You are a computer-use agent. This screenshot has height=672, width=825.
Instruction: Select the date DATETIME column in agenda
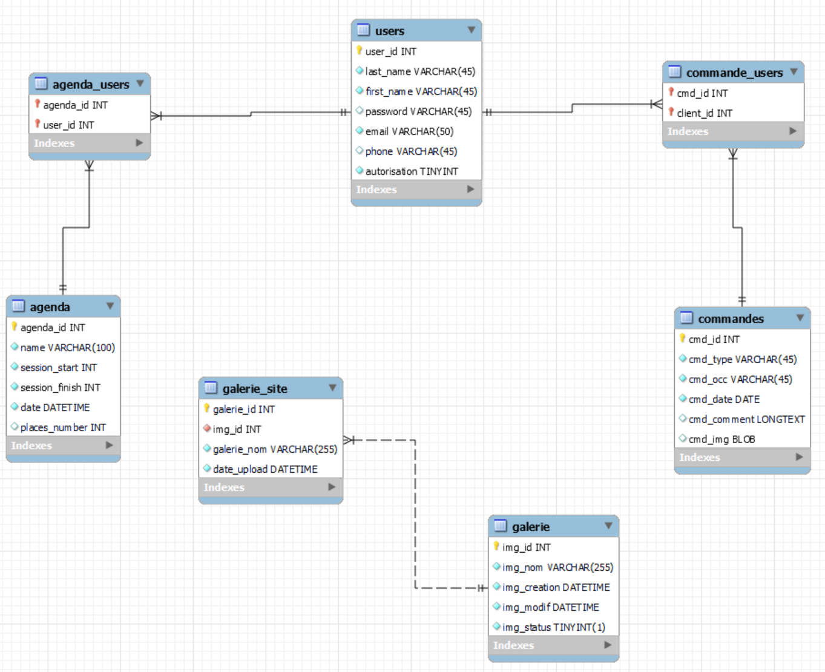coord(64,407)
